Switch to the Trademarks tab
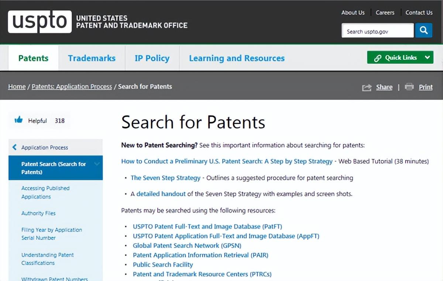 [92, 58]
